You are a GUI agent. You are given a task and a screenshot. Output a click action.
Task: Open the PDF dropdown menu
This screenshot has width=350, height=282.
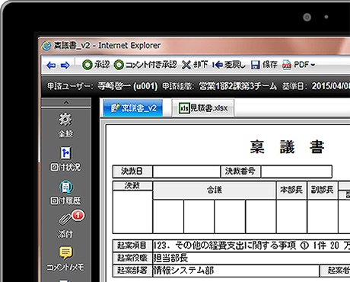(x=298, y=65)
